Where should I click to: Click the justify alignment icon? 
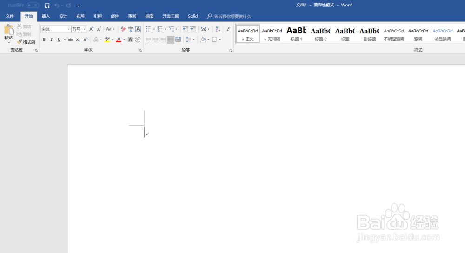(x=171, y=39)
